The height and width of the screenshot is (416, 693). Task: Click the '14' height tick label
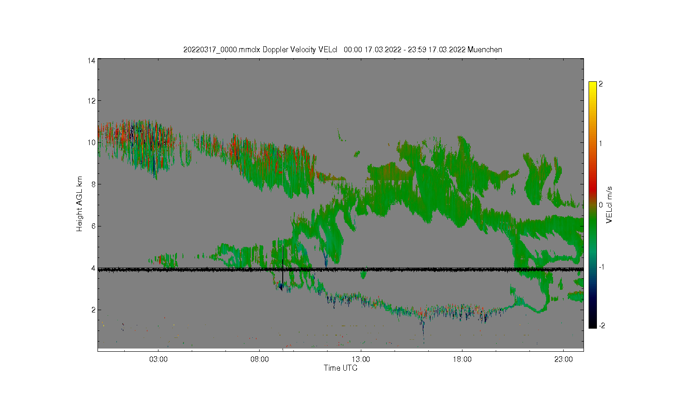(91, 61)
